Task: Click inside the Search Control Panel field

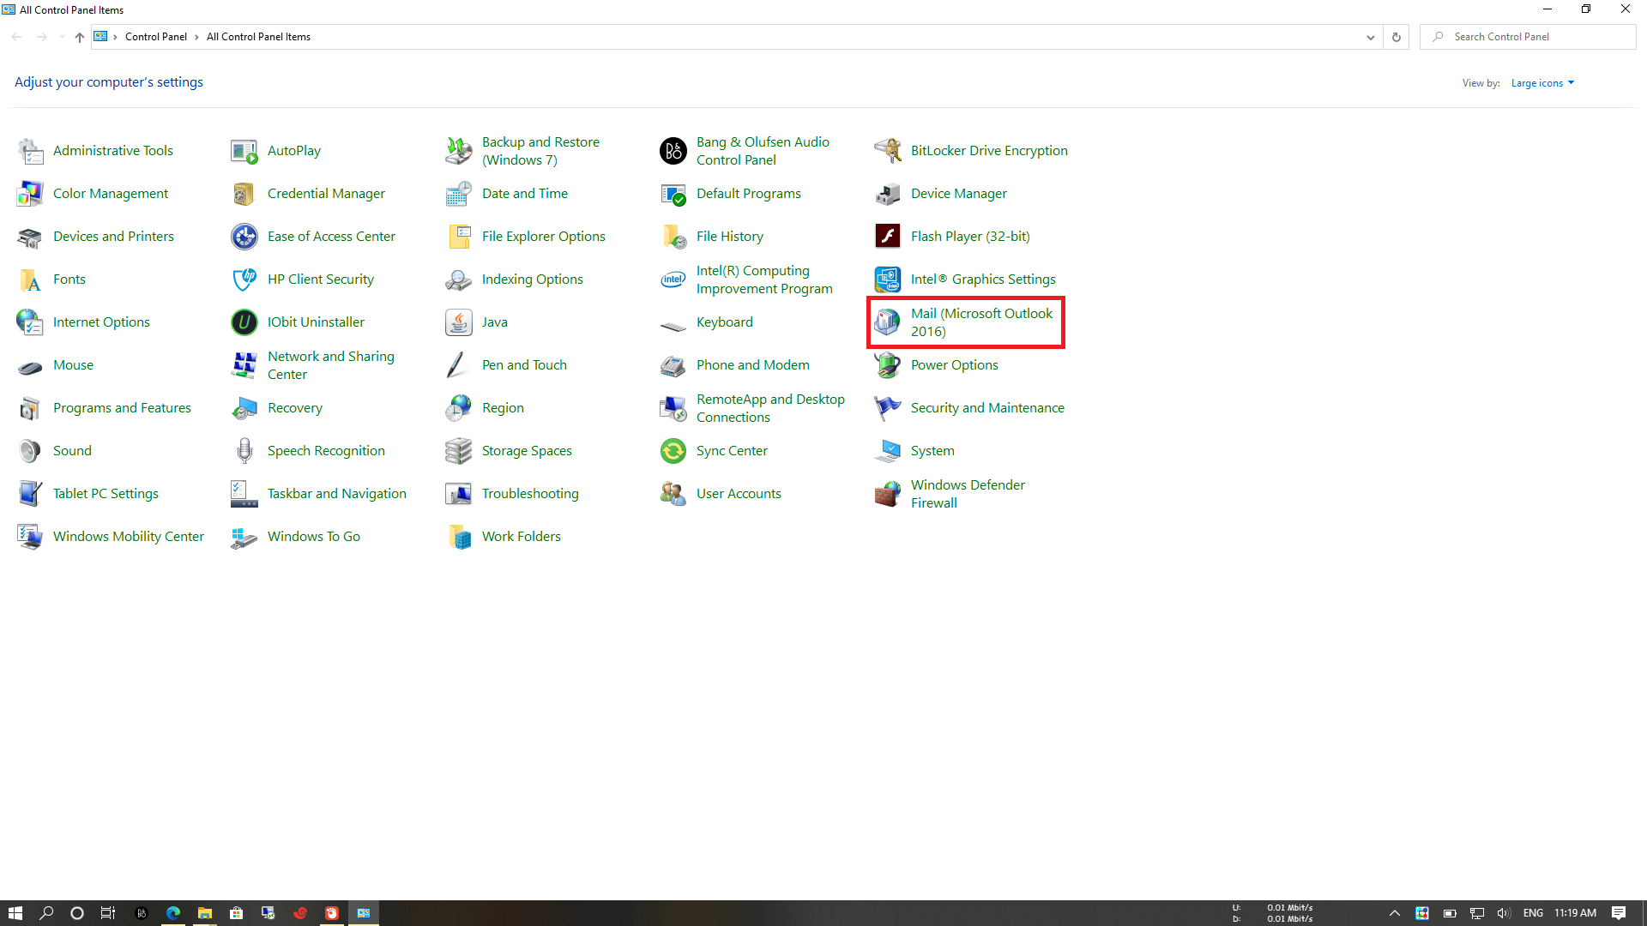Action: point(1535,36)
